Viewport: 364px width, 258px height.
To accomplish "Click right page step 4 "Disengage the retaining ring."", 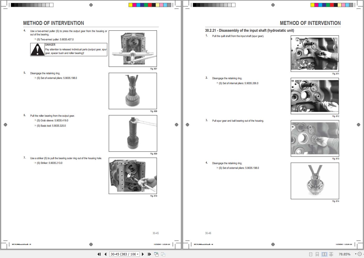I will 227,163.
